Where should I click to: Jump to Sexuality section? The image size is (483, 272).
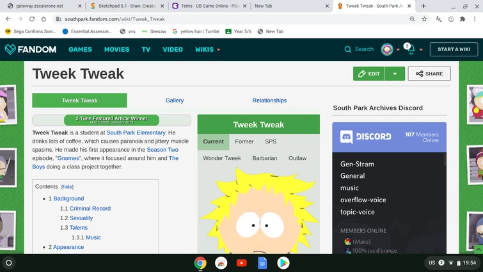coord(81,218)
